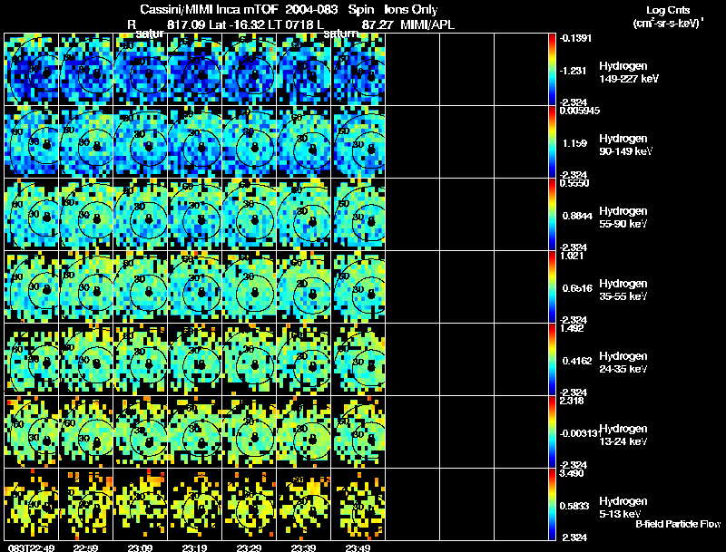Click the color bar for Hydrogen 35-55 keV

[x=552, y=286]
